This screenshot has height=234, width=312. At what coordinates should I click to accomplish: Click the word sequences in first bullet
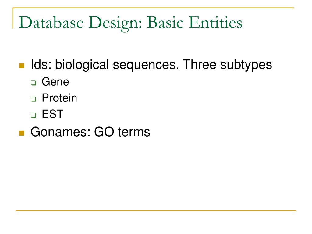(146, 65)
